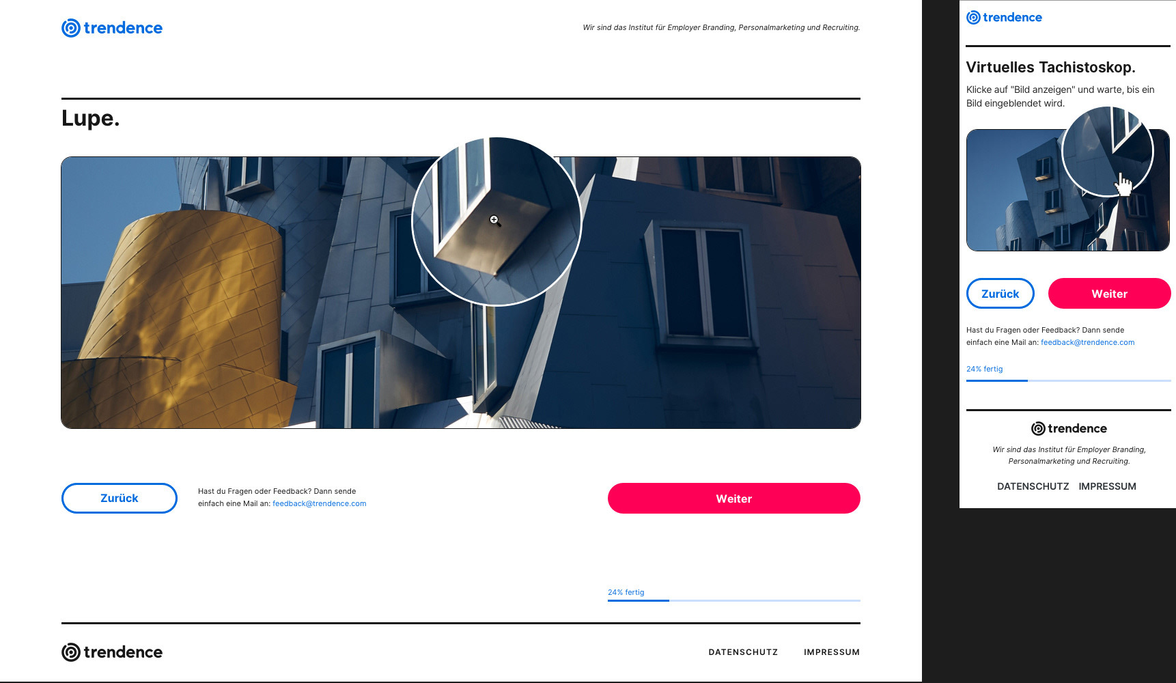Open feedback@trendence.com link in the mobile preview

[x=1087, y=342]
